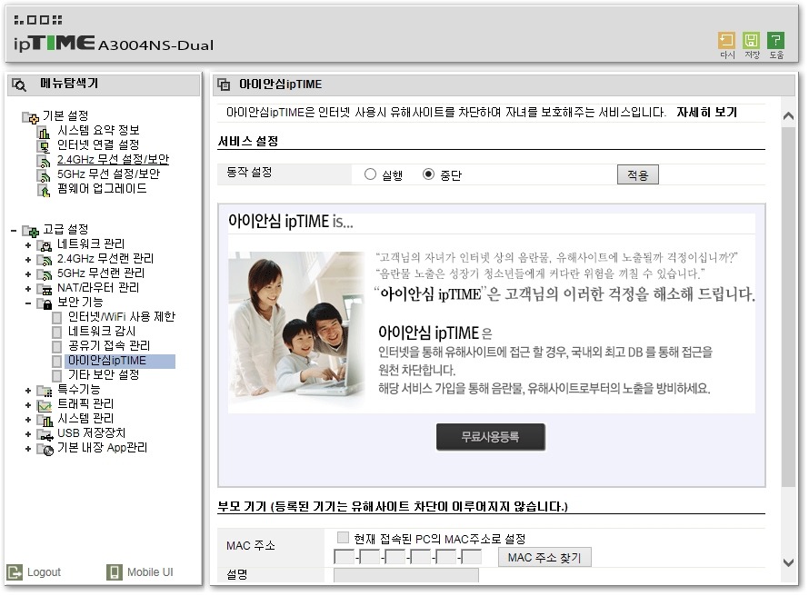Expand the 기본 내장 App관리 node
Viewport: 809px width, 596px height.
tap(28, 449)
